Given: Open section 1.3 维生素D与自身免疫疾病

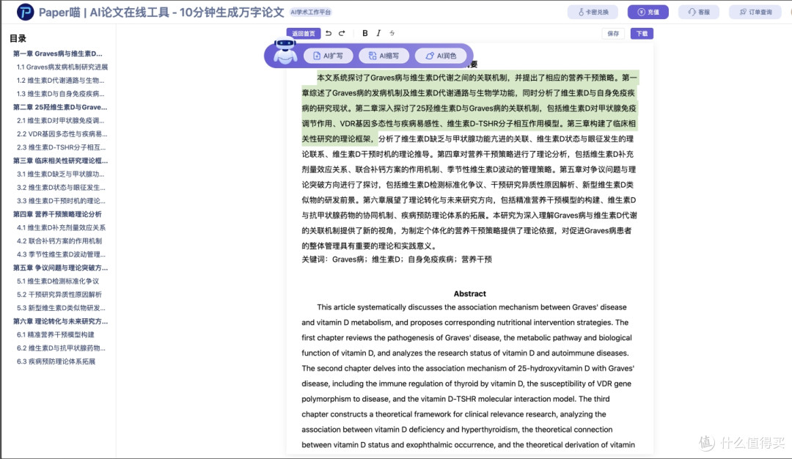Looking at the screenshot, I should click(x=61, y=93).
